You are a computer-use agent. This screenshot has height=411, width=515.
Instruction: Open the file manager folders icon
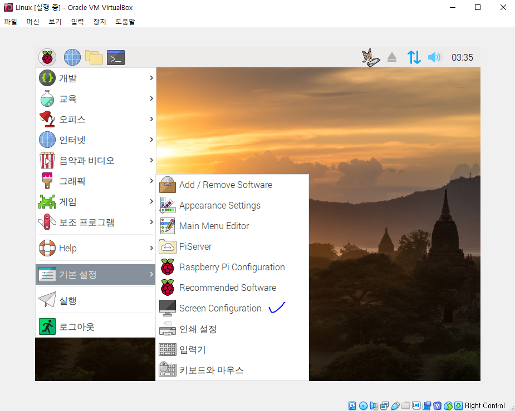tap(94, 57)
